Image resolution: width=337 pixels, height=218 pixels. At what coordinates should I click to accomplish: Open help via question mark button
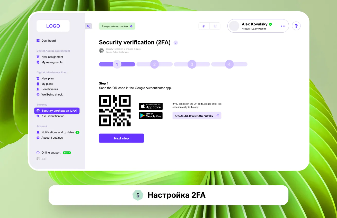(x=296, y=26)
